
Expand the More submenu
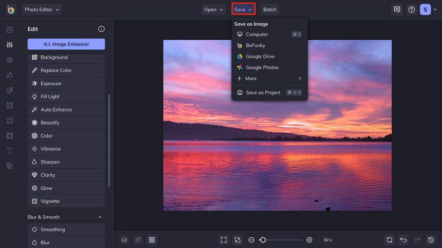270,78
